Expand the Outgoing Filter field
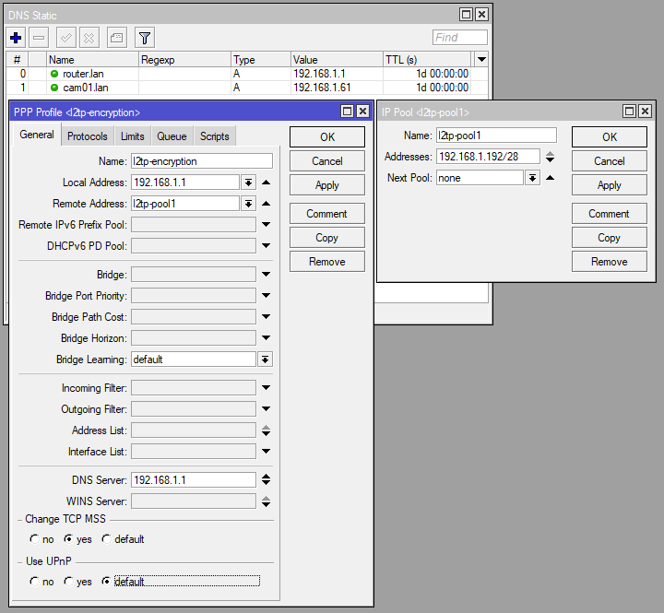The image size is (664, 613). click(266, 409)
